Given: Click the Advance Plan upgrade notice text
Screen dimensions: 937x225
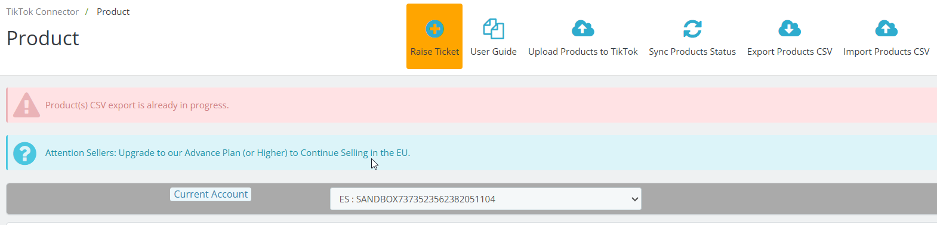Looking at the screenshot, I should pyautogui.click(x=227, y=153).
